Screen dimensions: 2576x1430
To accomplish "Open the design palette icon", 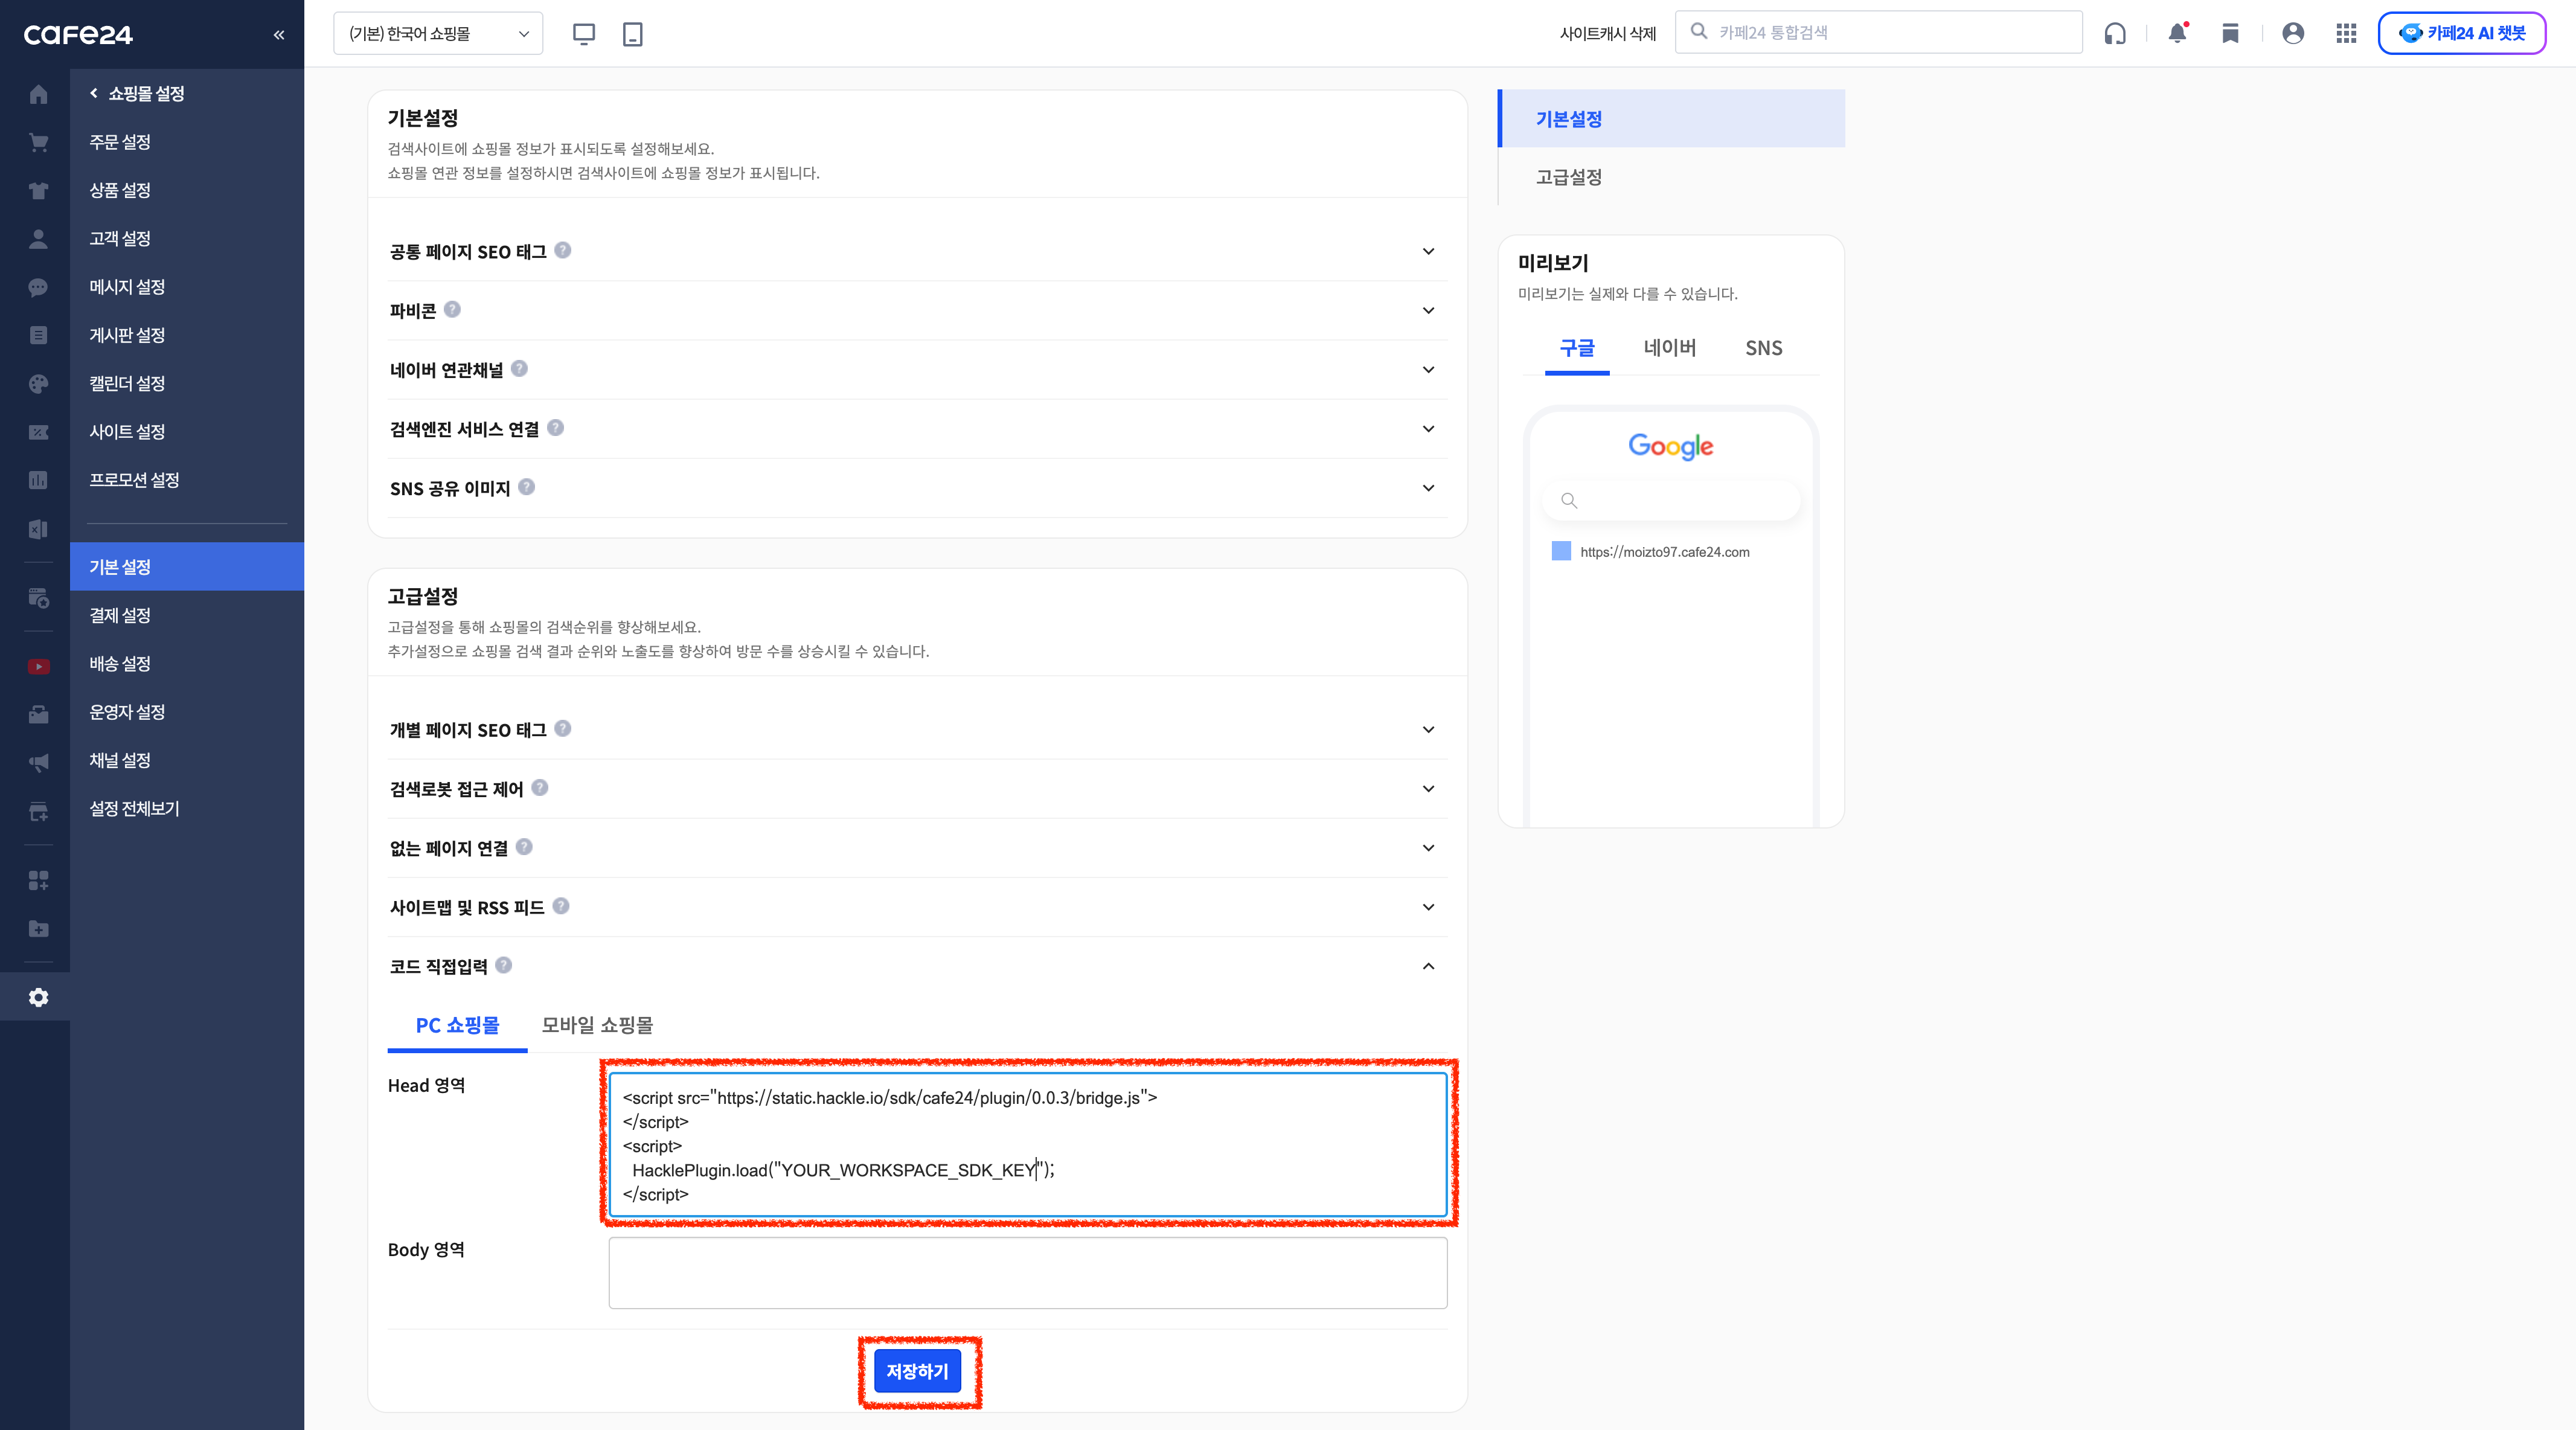I will 38,384.
